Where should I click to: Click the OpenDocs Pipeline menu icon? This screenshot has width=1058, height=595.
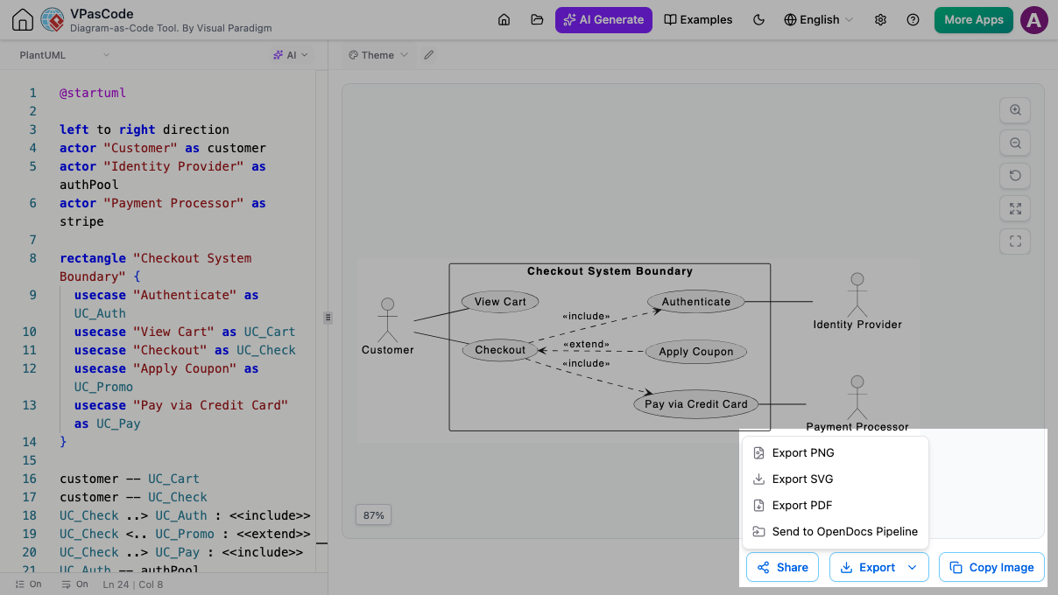(x=758, y=531)
